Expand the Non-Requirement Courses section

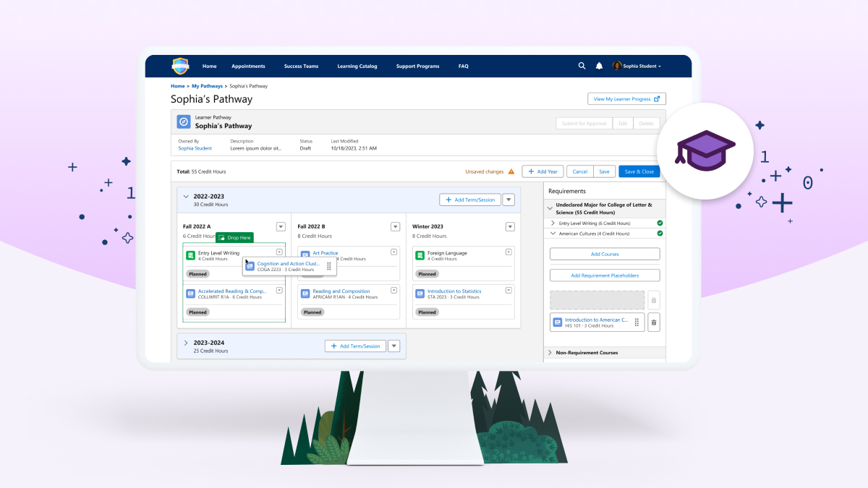[x=550, y=353]
